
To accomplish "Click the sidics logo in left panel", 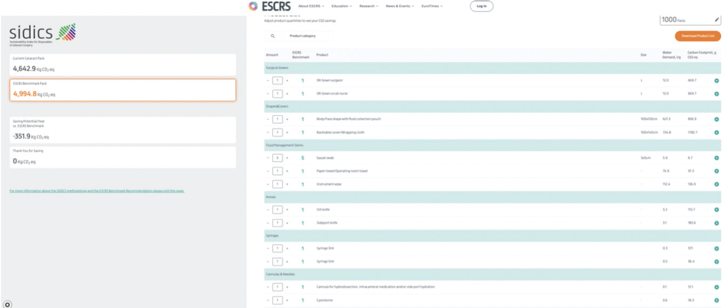I will pyautogui.click(x=42, y=35).
